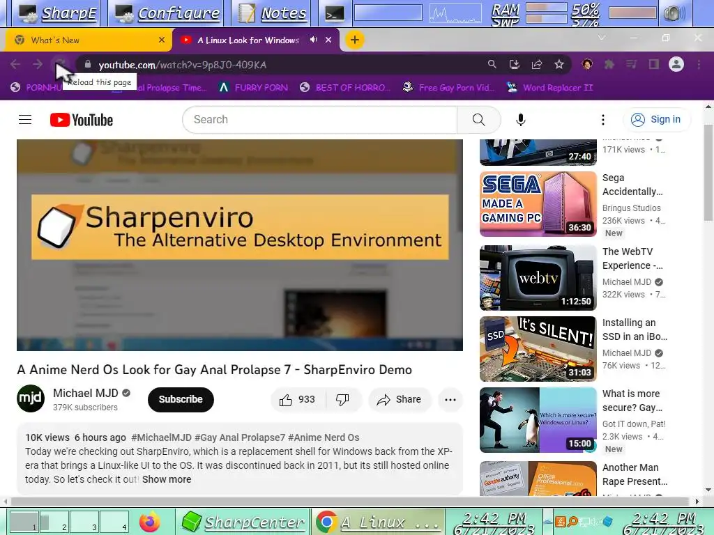Open the extensions puzzle icon
Viewport: 714px width, 535px height.
[x=609, y=65]
